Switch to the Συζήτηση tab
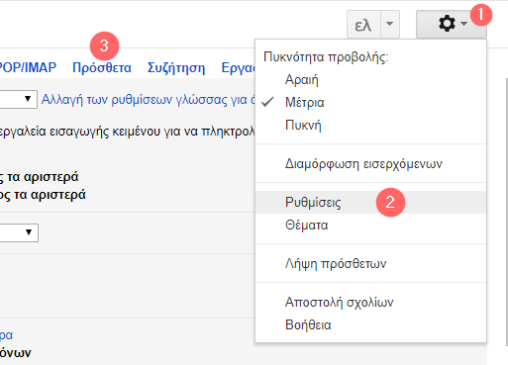The width and height of the screenshot is (508, 365). 176,68
